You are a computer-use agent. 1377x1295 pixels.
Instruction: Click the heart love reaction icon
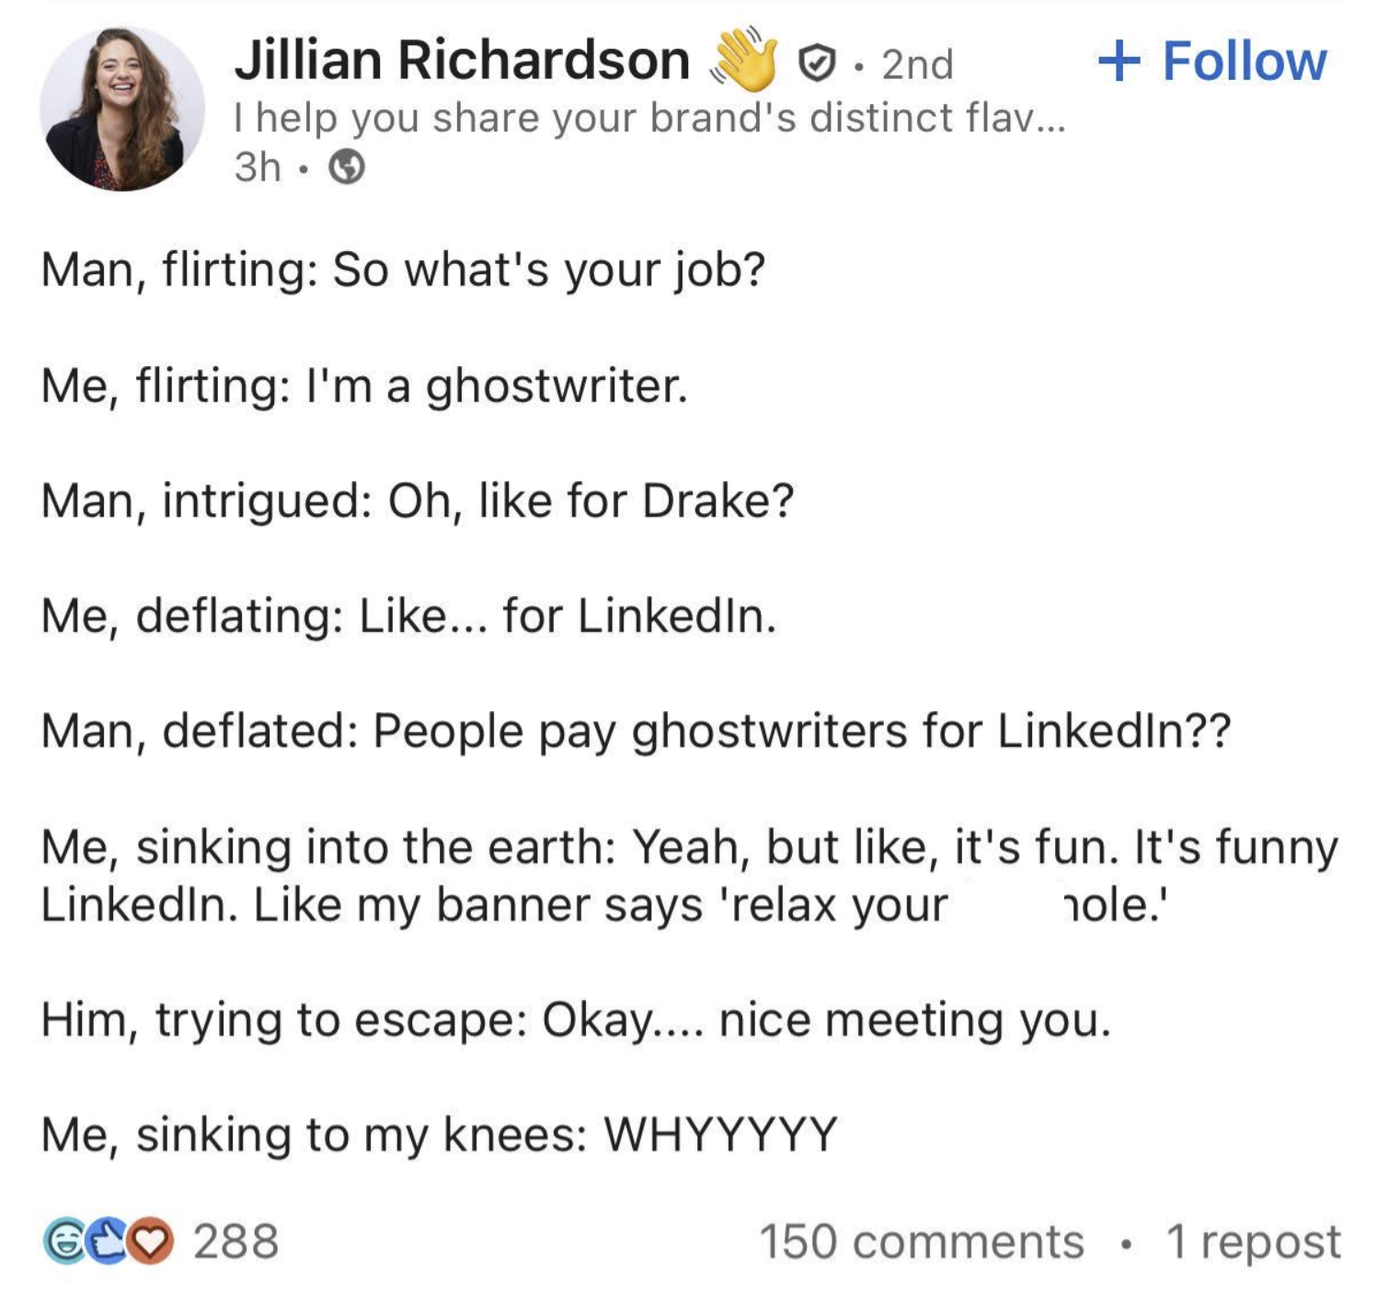[x=151, y=1241]
